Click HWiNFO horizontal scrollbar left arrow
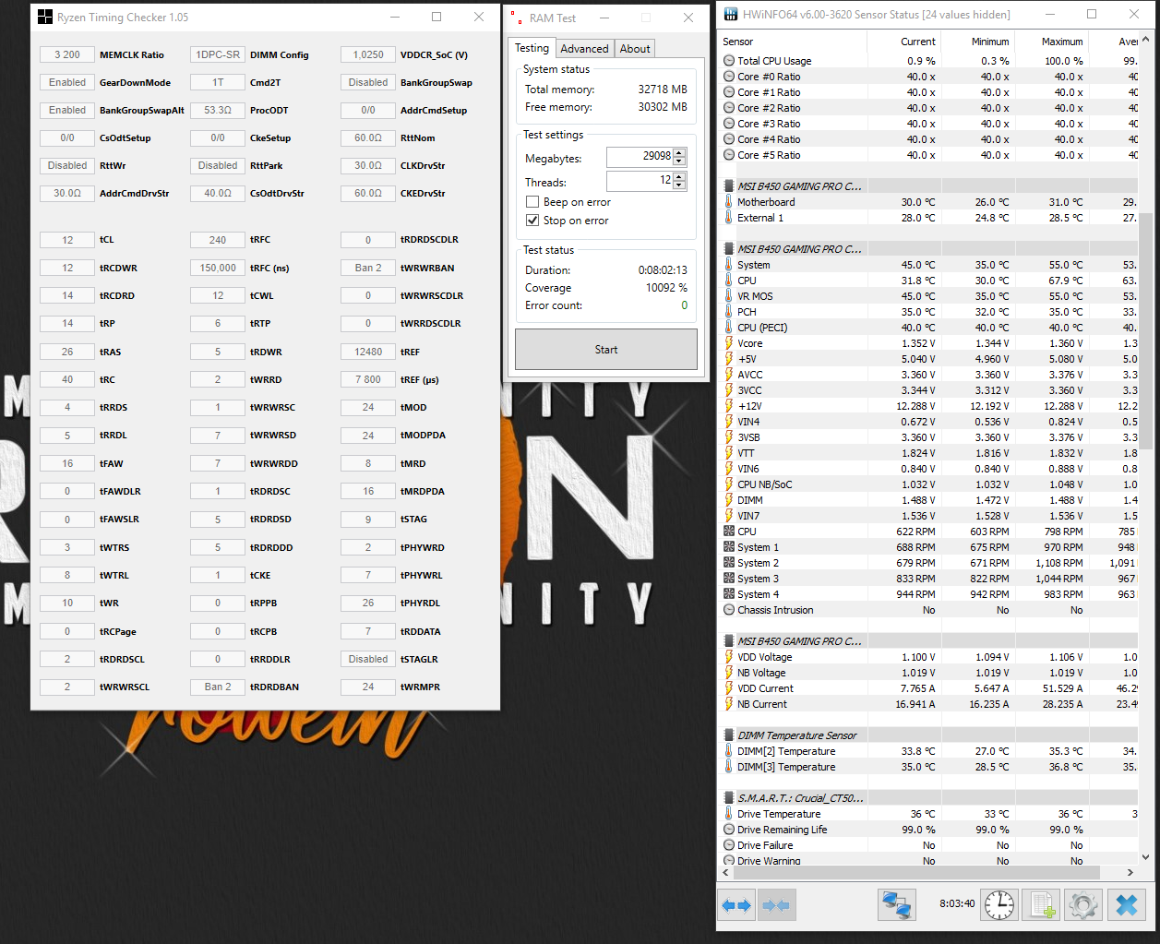Viewport: 1160px width, 944px height. click(726, 872)
